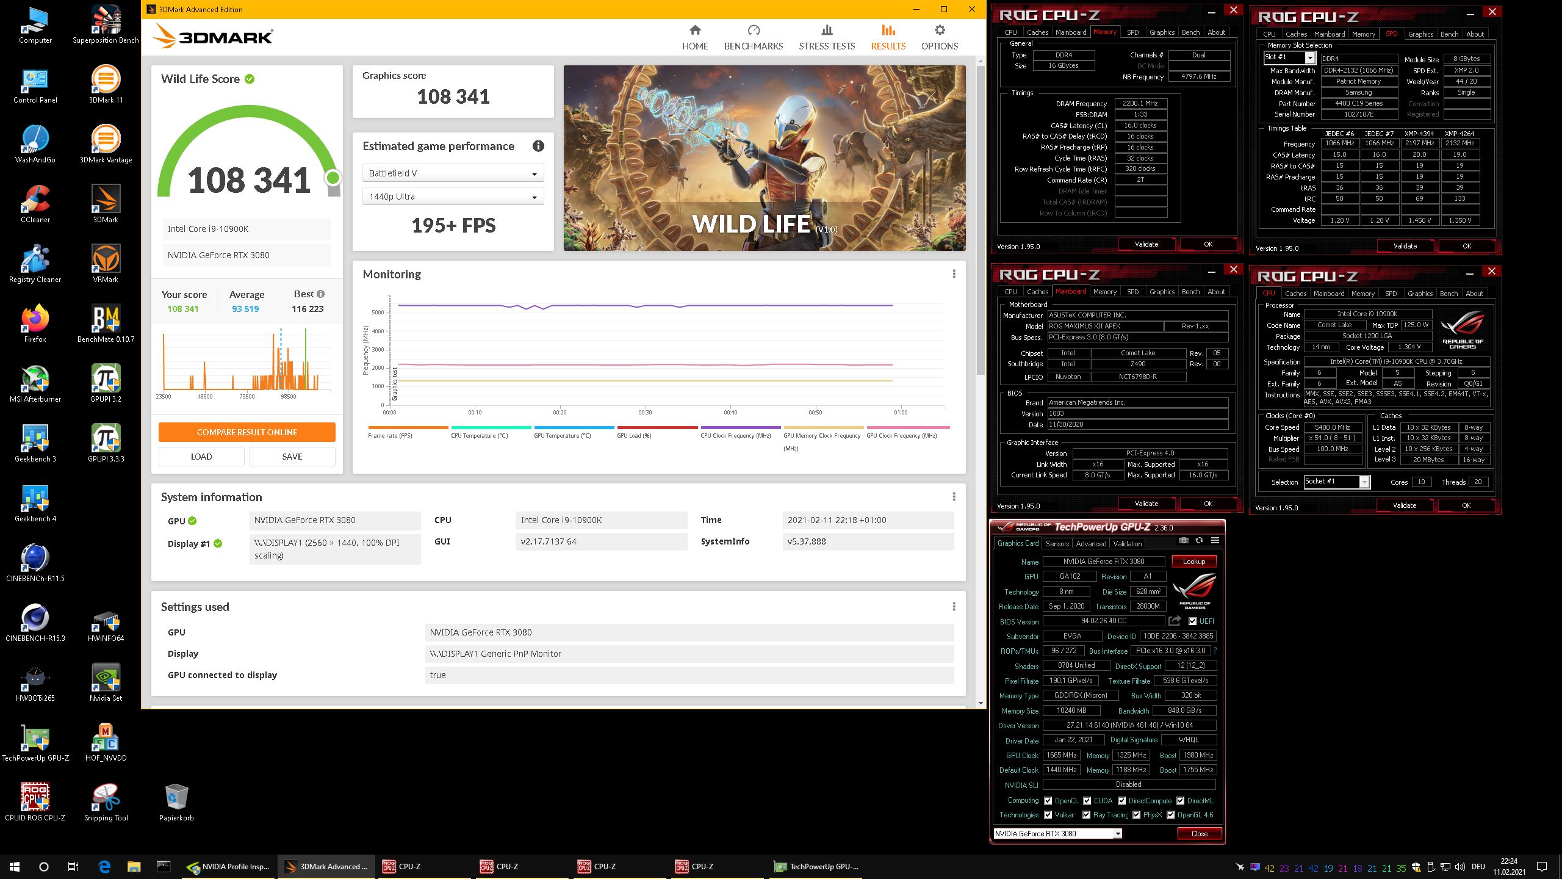Click the Lookup button in GPU-Z

coord(1193,562)
